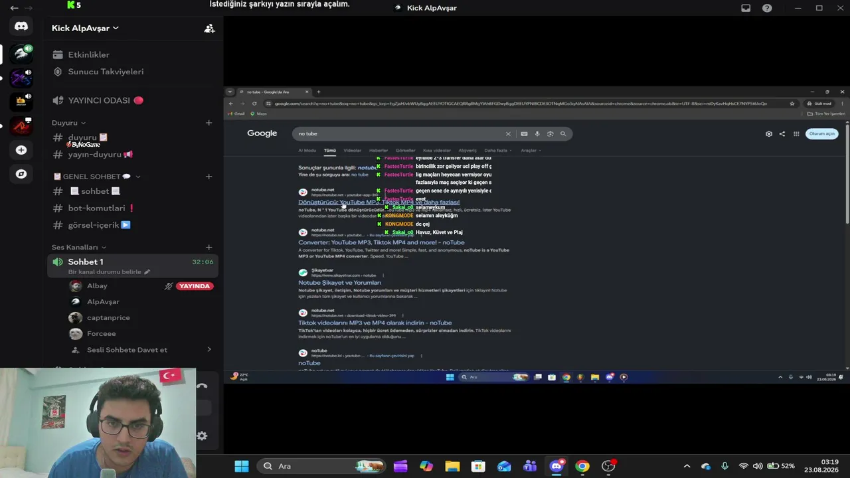Open Microsoft Store from the main taskbar
Viewport: 850px width, 478px height.
pyautogui.click(x=478, y=466)
